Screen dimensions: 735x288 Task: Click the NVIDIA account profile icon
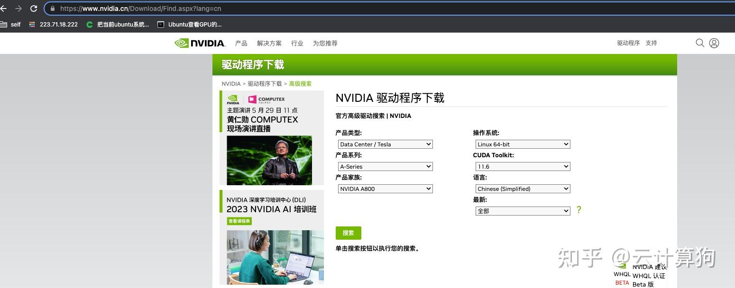coord(714,43)
